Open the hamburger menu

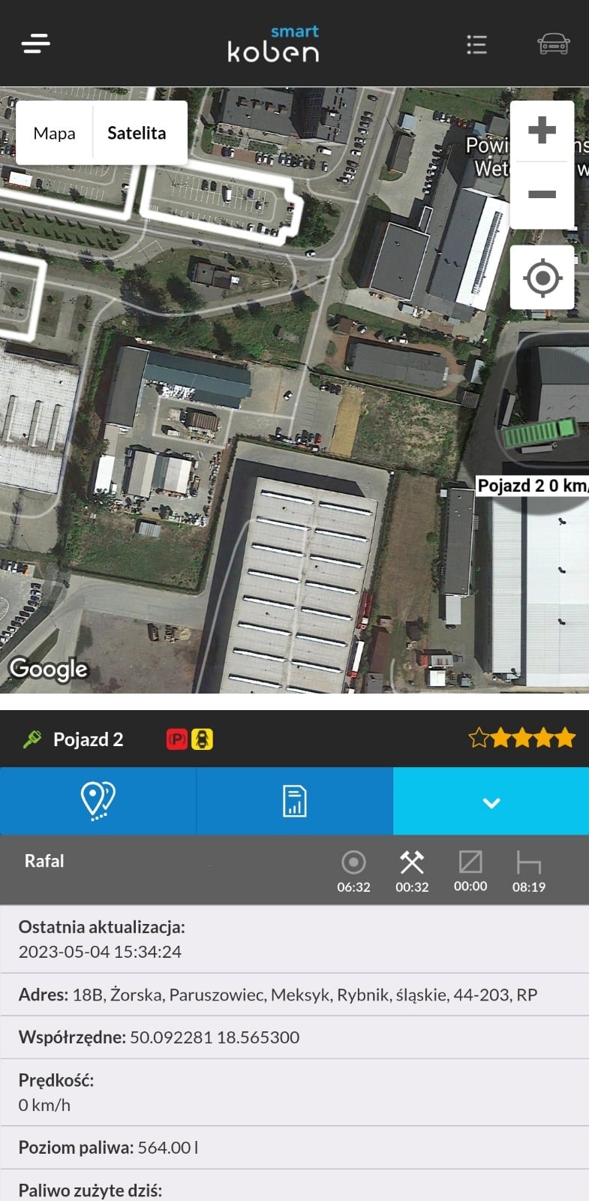click(x=36, y=44)
